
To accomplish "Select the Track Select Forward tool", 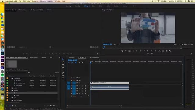I will click(x=63, y=62).
